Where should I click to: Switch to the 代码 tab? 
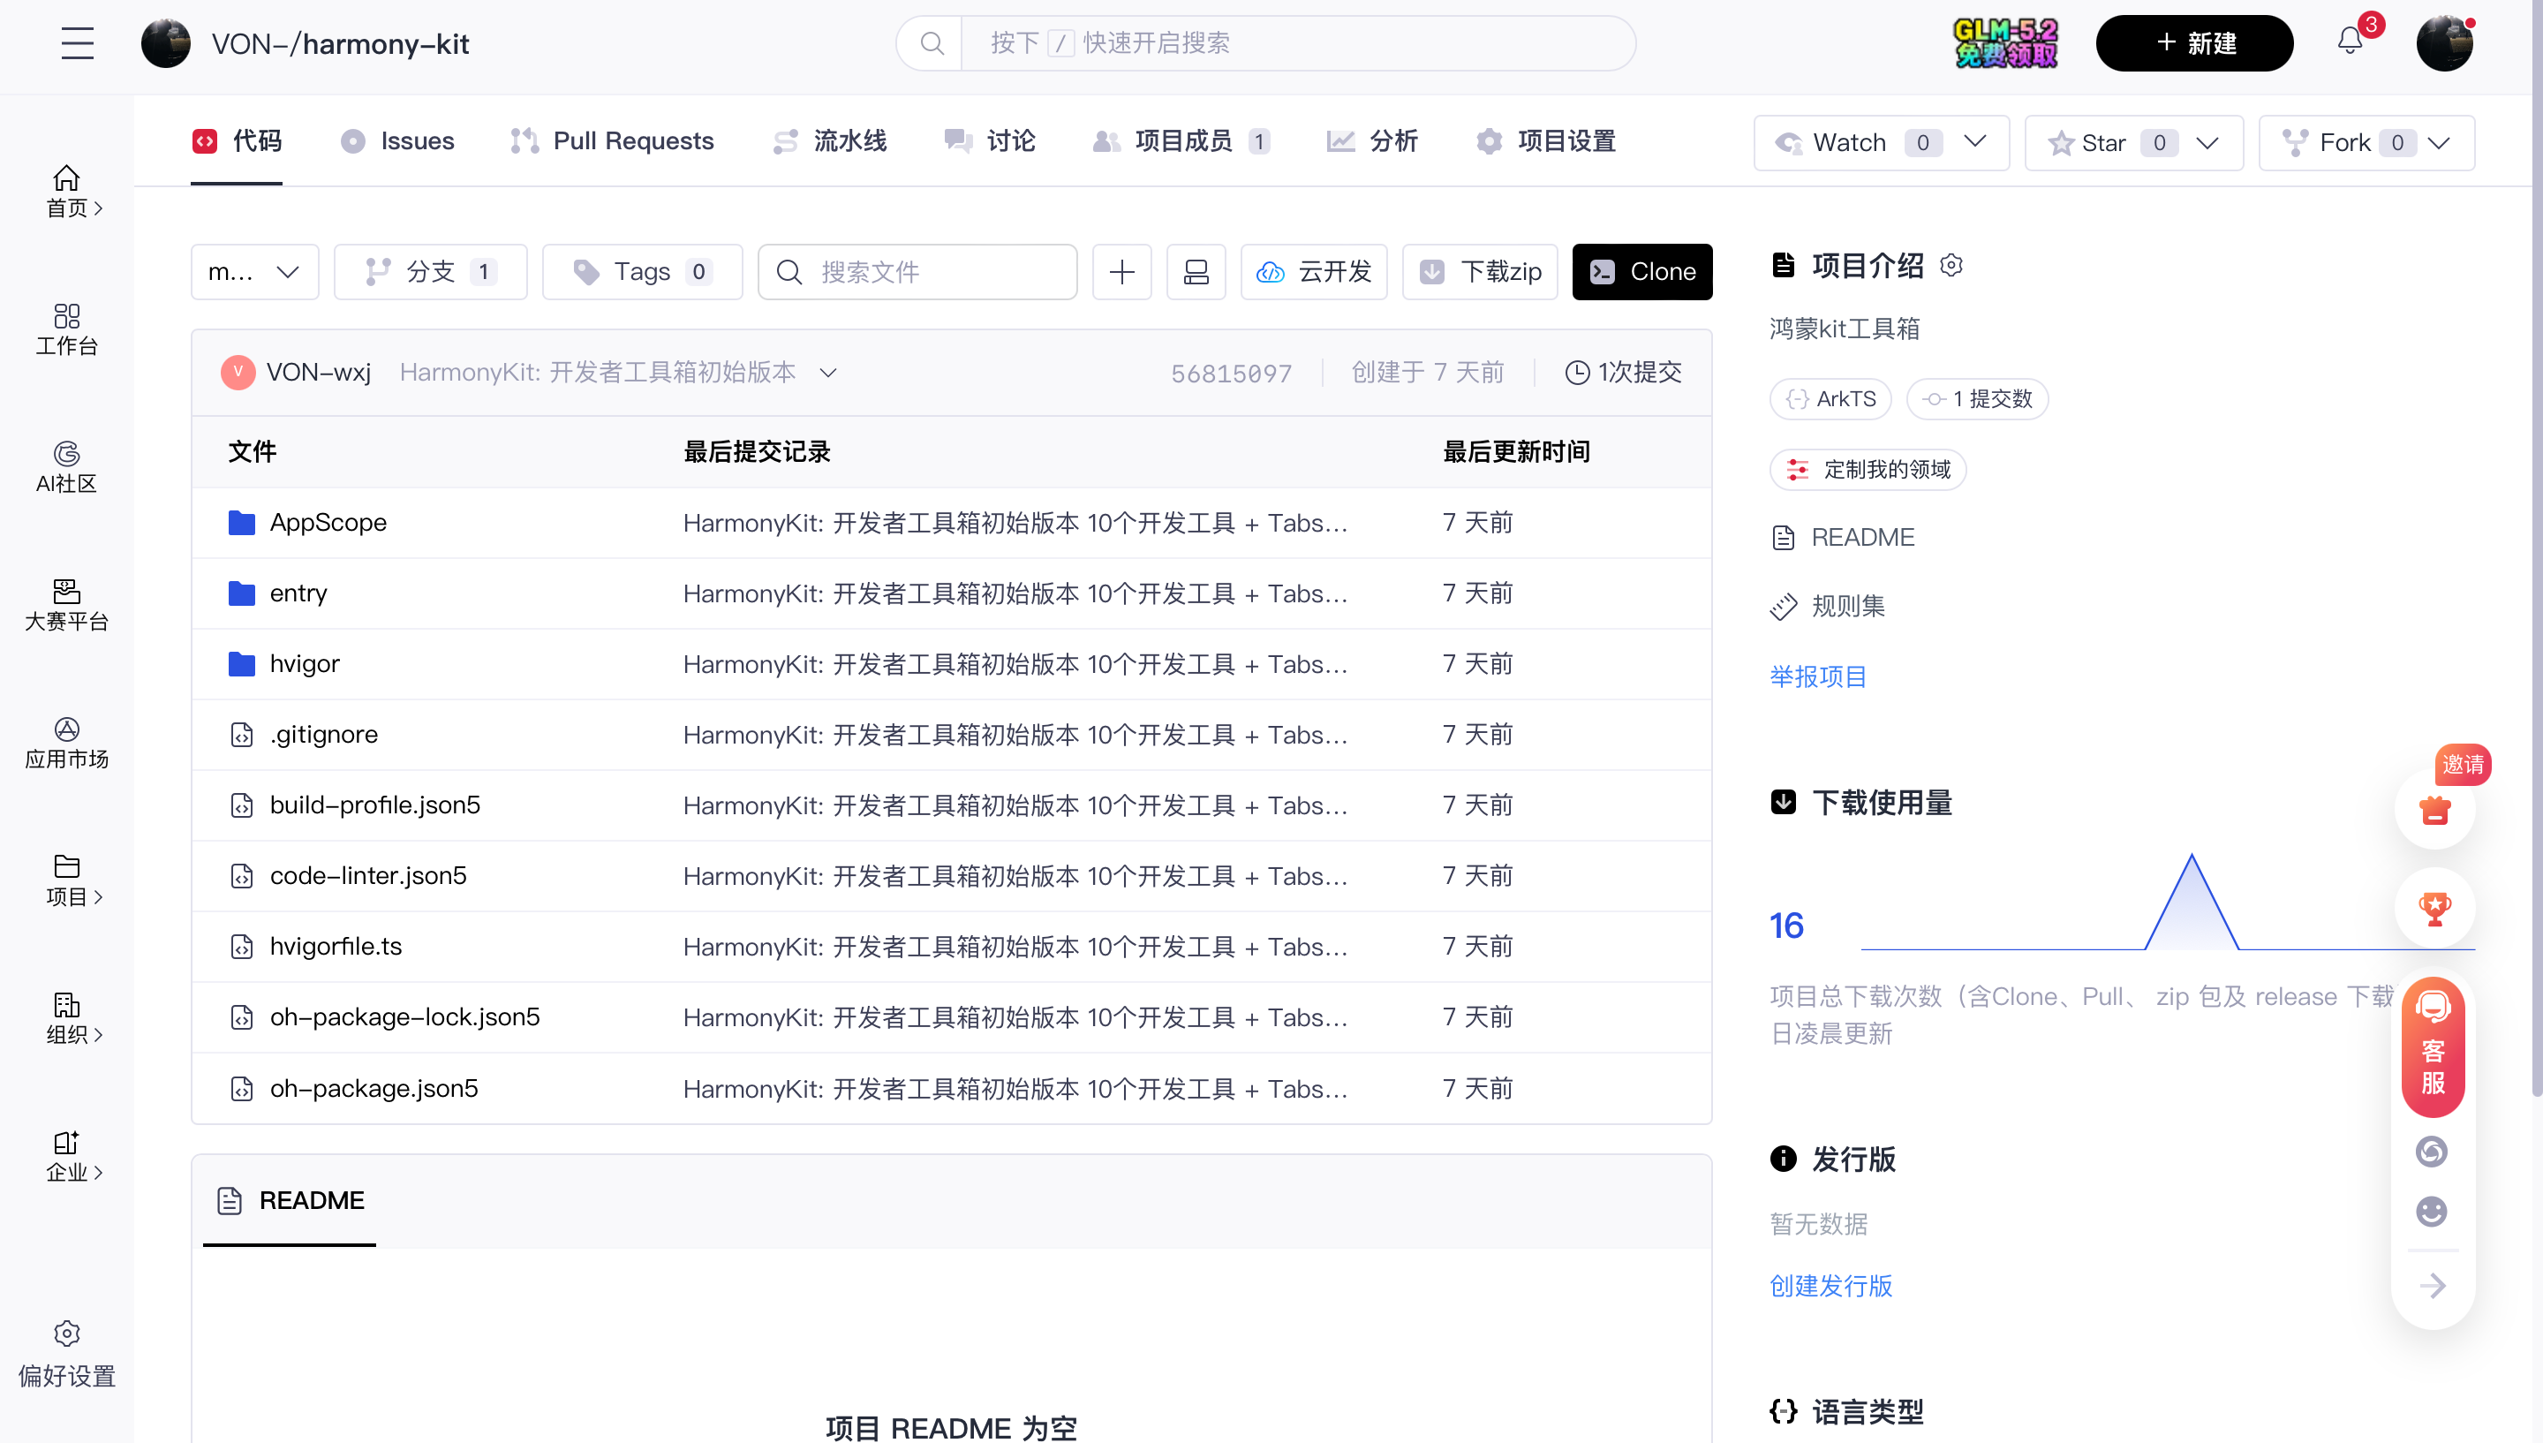pos(237,140)
